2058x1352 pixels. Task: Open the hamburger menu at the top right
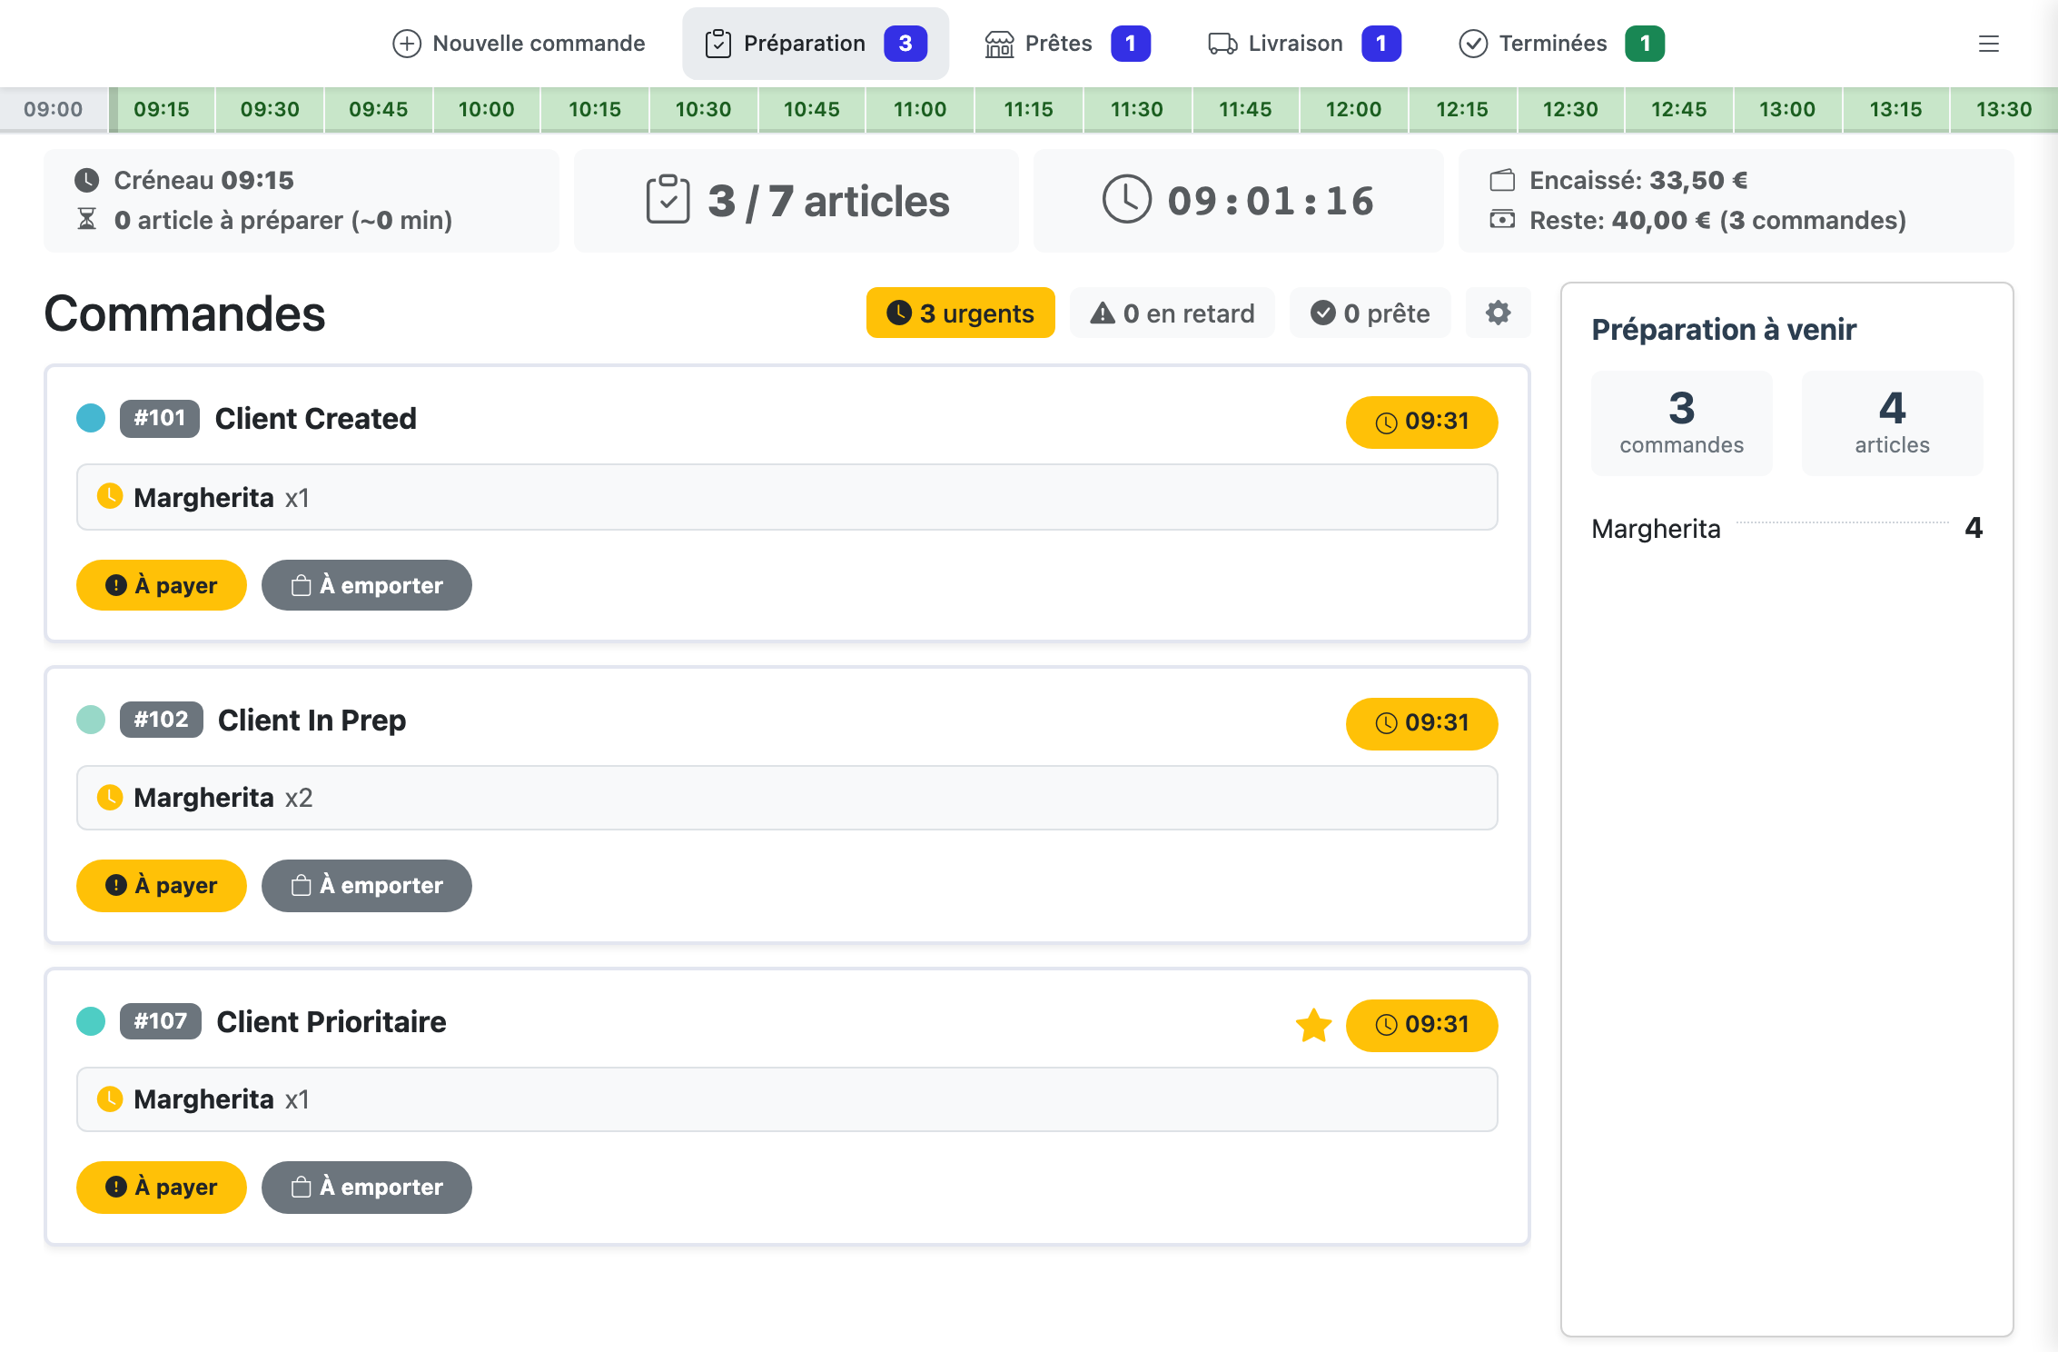pos(1989,44)
